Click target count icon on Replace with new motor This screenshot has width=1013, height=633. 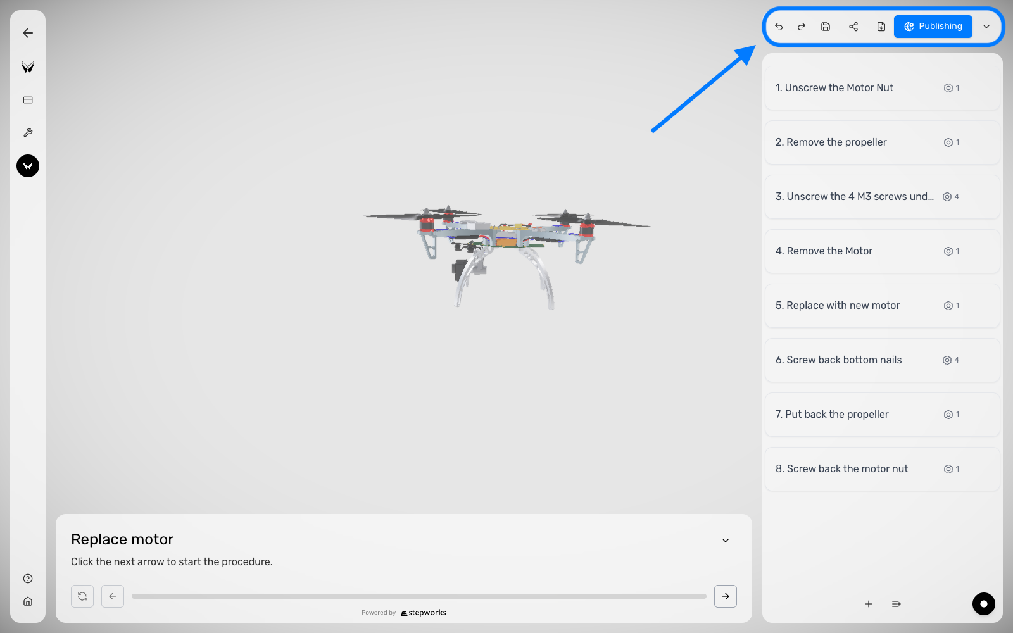tap(948, 306)
